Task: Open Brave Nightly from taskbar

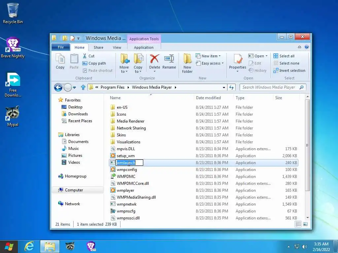Action: click(x=91, y=246)
